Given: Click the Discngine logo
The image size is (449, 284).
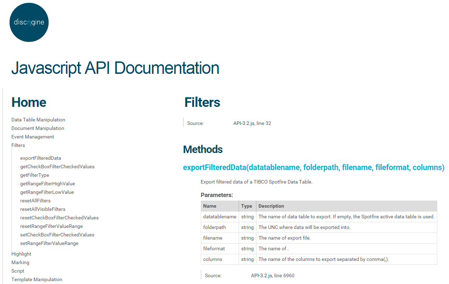Looking at the screenshot, I should click(29, 22).
